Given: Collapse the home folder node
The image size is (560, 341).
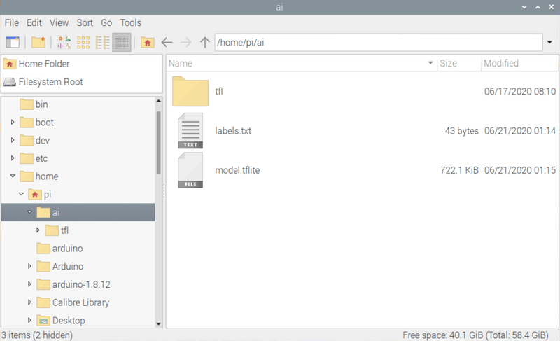Looking at the screenshot, I should click(x=13, y=176).
